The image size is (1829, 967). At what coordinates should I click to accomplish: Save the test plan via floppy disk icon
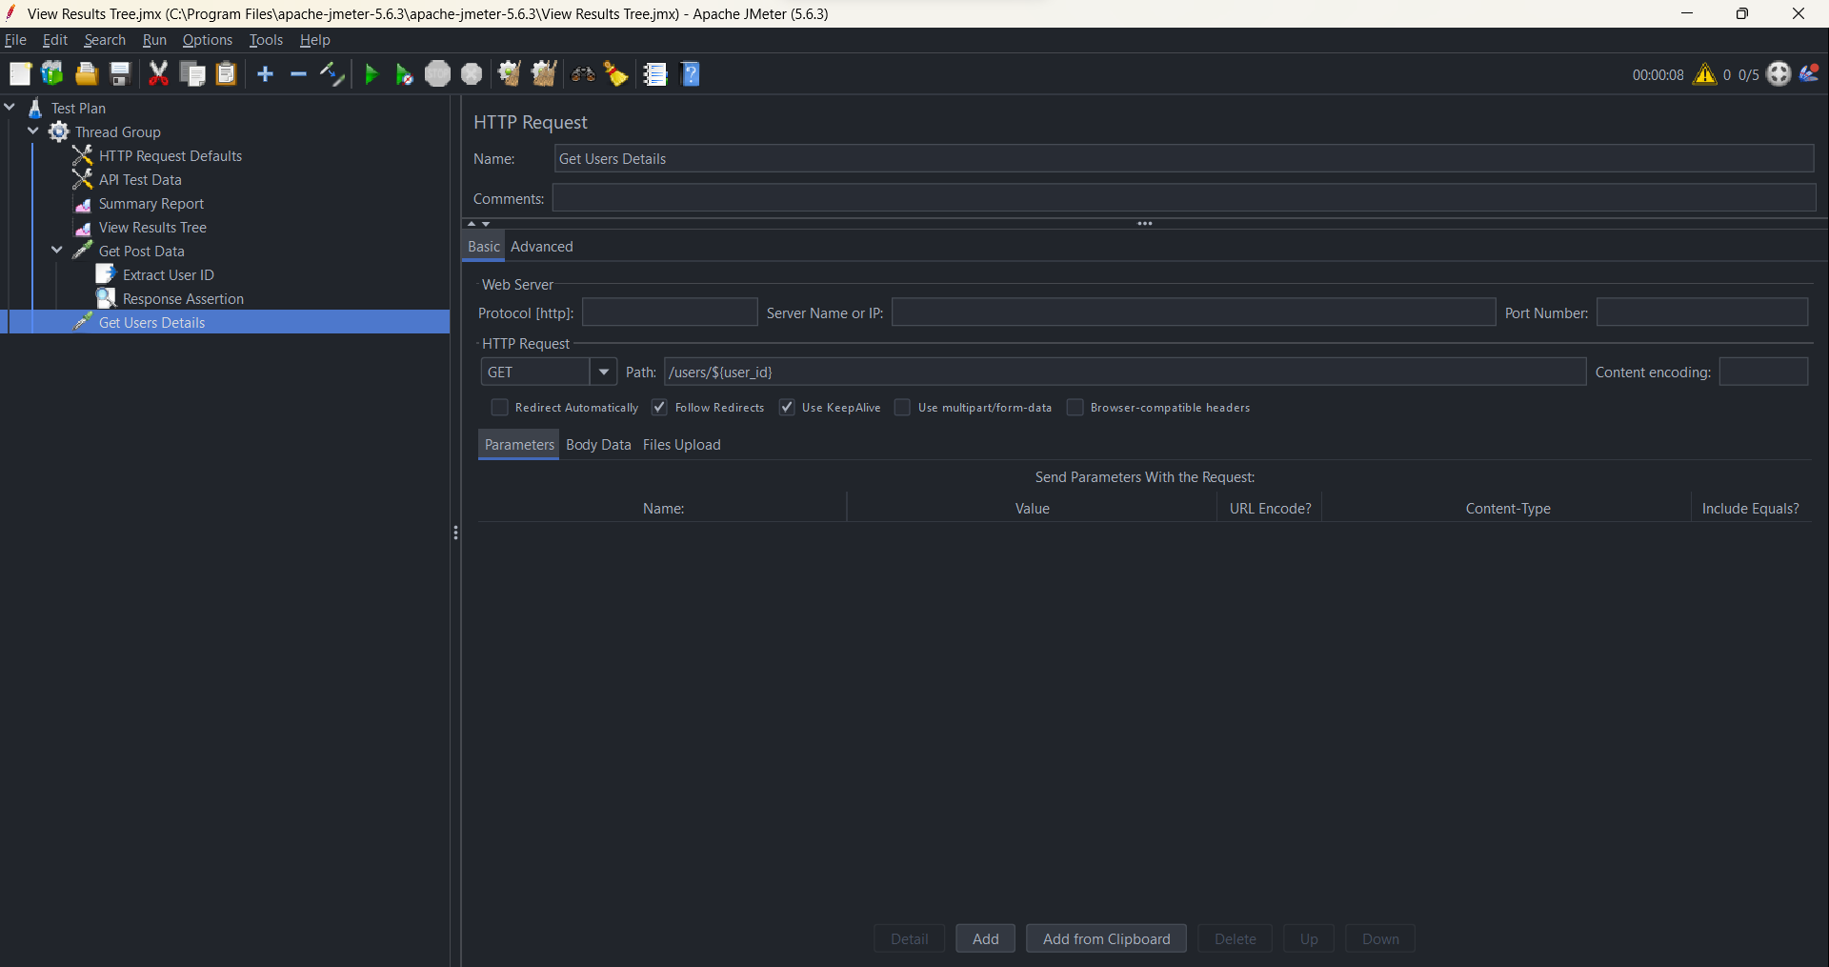(119, 73)
